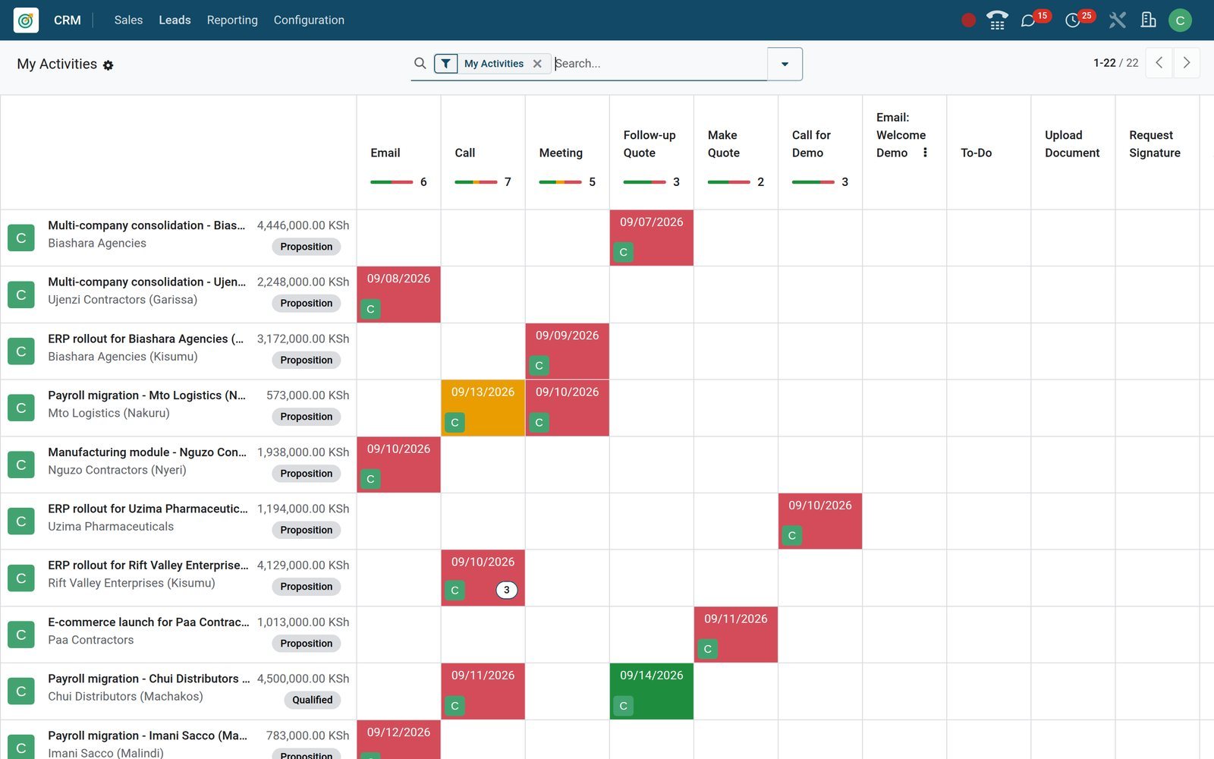Open the orange Call activity dated 09/13/2026

483,408
